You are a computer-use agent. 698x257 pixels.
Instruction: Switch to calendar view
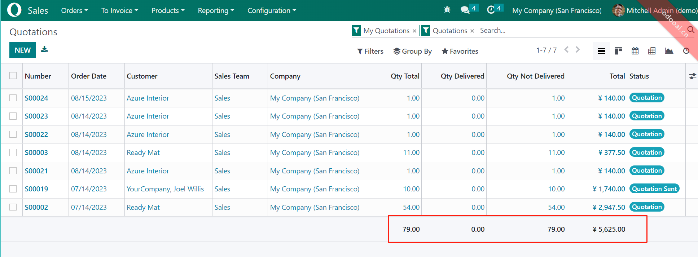(635, 51)
